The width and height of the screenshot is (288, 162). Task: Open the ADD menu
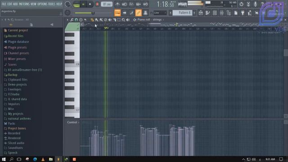16,4
